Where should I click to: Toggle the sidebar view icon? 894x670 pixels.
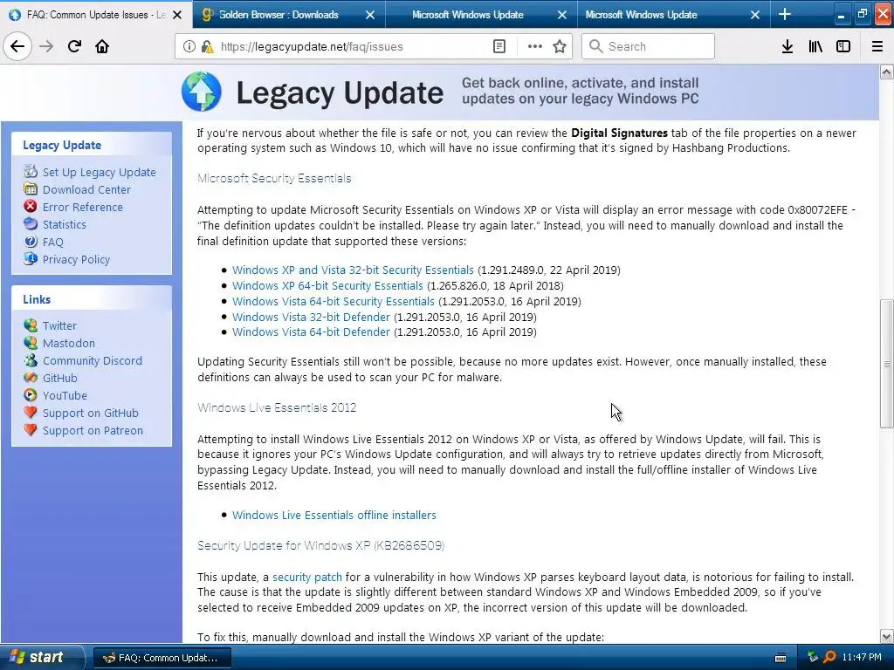click(x=843, y=46)
